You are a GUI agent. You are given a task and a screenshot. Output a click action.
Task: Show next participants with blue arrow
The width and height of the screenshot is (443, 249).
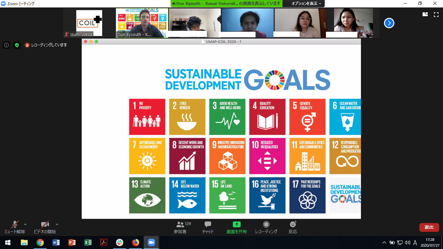click(x=389, y=23)
